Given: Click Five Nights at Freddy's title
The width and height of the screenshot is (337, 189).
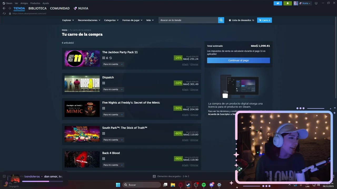Looking at the screenshot, I should click(131, 103).
